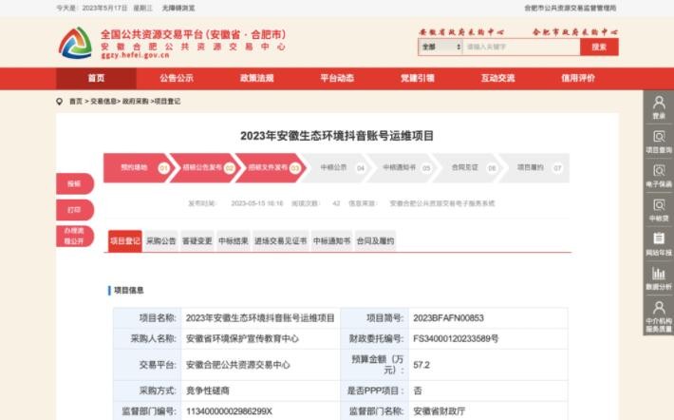Click the third red side button below 打印

click(x=75, y=237)
